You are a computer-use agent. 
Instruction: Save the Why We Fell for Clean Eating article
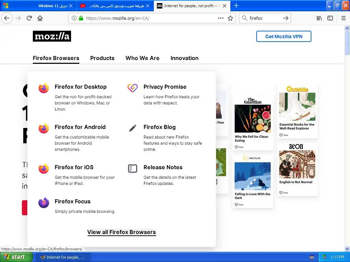(239, 147)
